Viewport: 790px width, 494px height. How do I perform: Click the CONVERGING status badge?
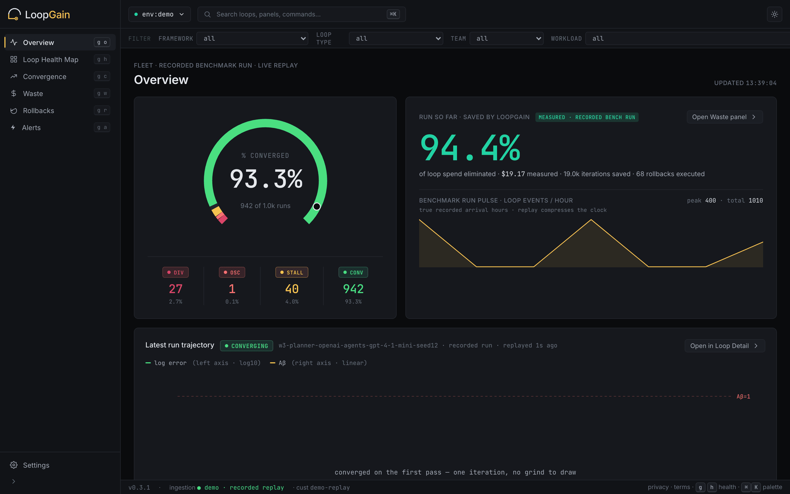point(247,346)
